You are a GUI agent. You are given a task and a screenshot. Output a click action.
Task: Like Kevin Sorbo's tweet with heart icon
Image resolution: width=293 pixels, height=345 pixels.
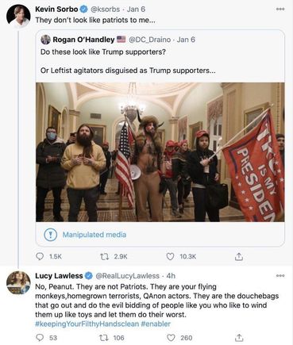(170, 256)
